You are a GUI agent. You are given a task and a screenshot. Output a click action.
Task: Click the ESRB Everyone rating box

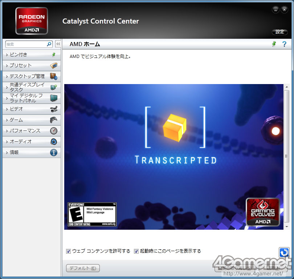click(92, 215)
